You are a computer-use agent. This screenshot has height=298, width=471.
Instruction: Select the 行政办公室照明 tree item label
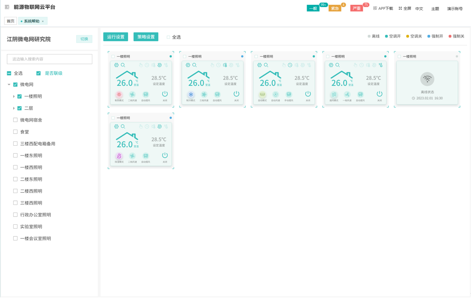(36, 215)
